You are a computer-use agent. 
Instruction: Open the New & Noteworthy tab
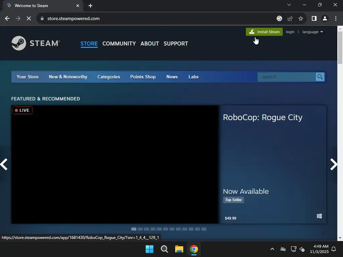click(x=68, y=77)
